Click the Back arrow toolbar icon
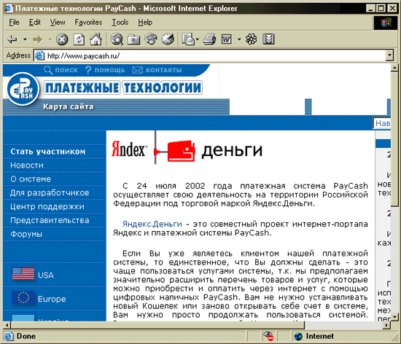The height and width of the screenshot is (344, 401). tap(12, 39)
